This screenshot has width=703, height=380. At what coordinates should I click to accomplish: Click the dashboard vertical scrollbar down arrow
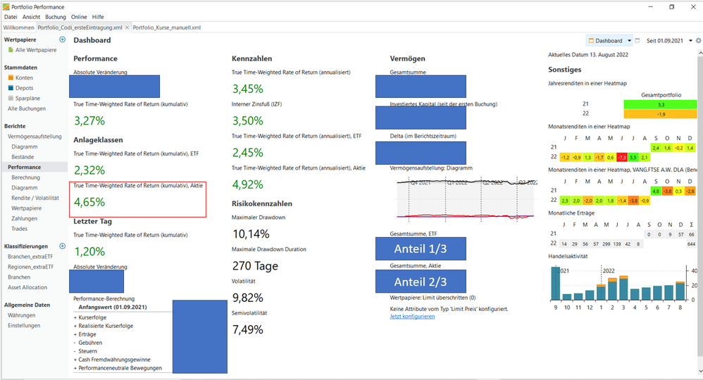point(700,372)
